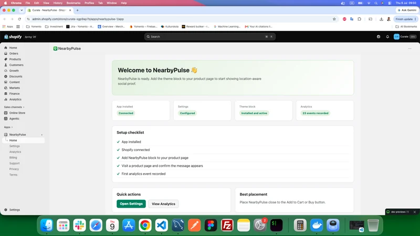Open Chrome extensions puzzle icon
420x236 pixels.
pyautogui.click(x=359, y=19)
